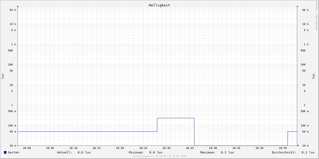Viewport: 319px width, 159px height.
Task: Click the right axis 50 m label
Action: coord(305,132)
